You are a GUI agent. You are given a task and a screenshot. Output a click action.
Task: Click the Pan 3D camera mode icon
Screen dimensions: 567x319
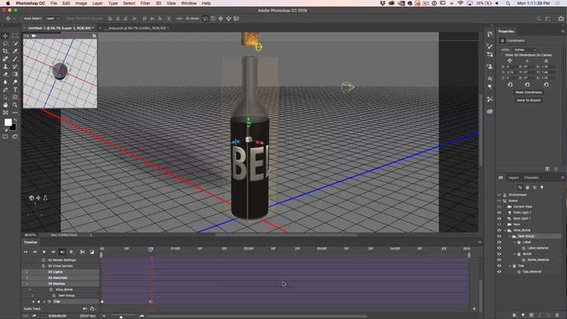[x=221, y=18]
